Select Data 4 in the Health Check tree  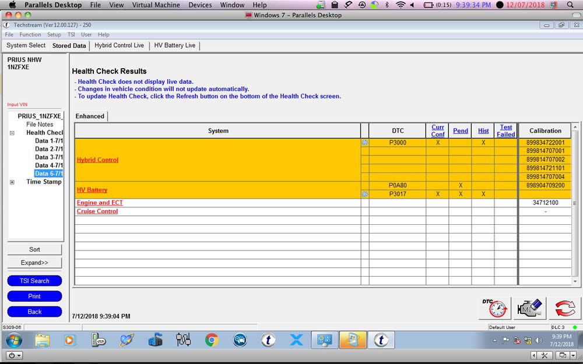click(49, 165)
